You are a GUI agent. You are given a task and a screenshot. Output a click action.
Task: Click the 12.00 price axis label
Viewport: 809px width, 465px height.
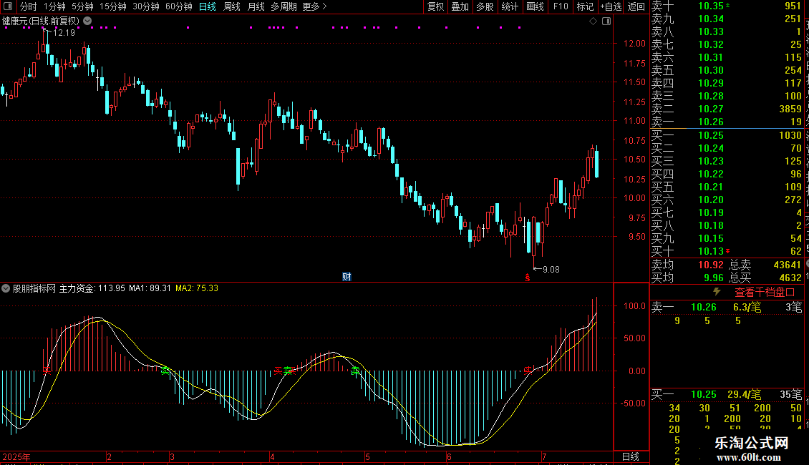point(634,44)
